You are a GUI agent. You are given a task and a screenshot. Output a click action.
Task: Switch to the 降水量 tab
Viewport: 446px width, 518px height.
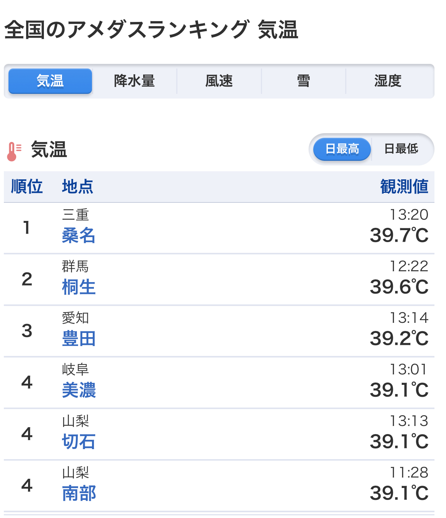click(134, 81)
